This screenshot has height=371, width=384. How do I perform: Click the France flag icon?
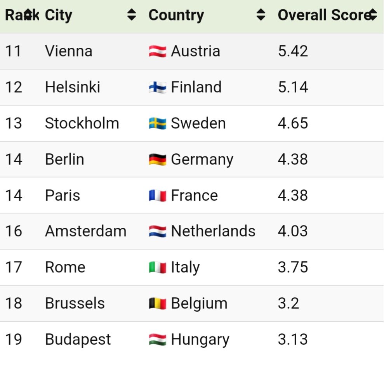pos(157,196)
